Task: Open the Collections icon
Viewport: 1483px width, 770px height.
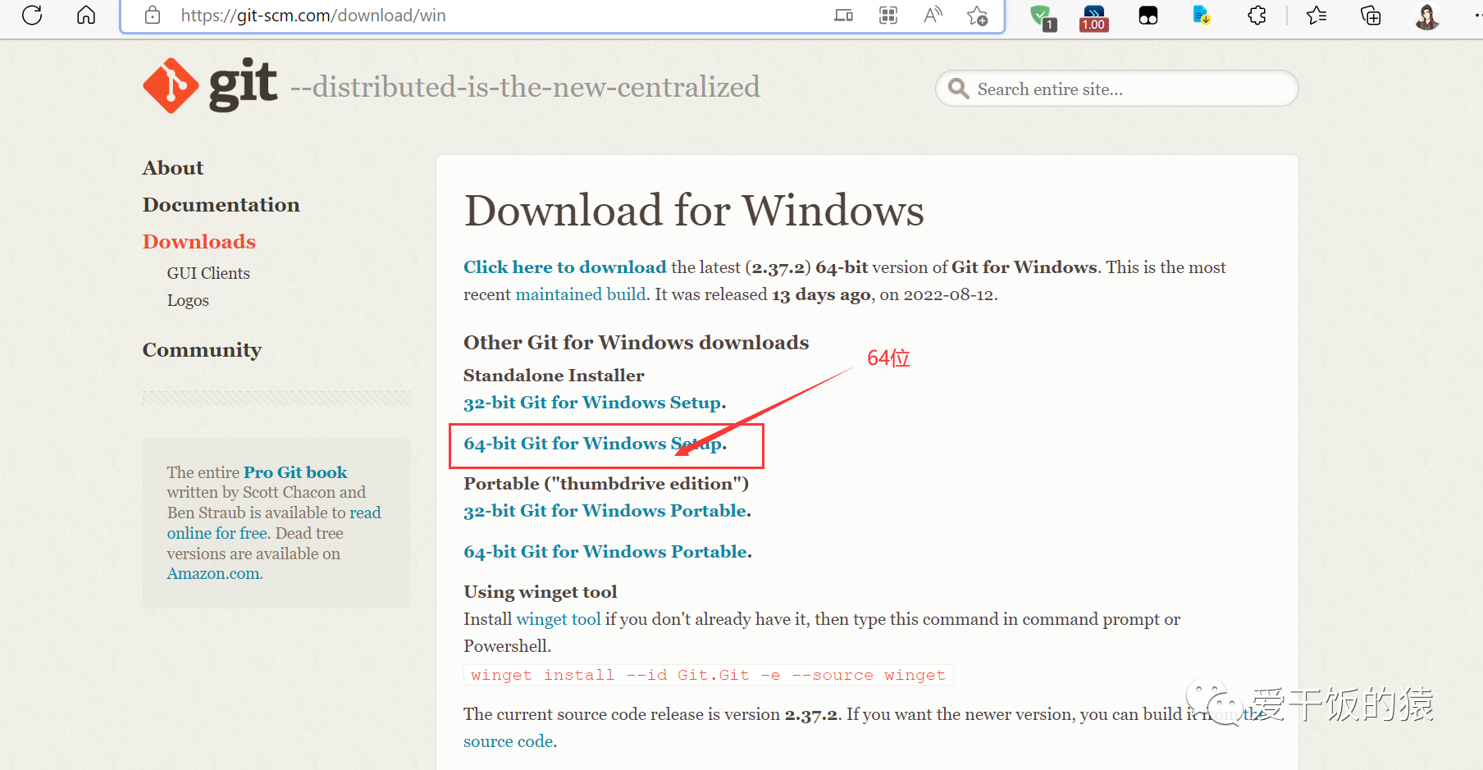Action: pos(1371,15)
